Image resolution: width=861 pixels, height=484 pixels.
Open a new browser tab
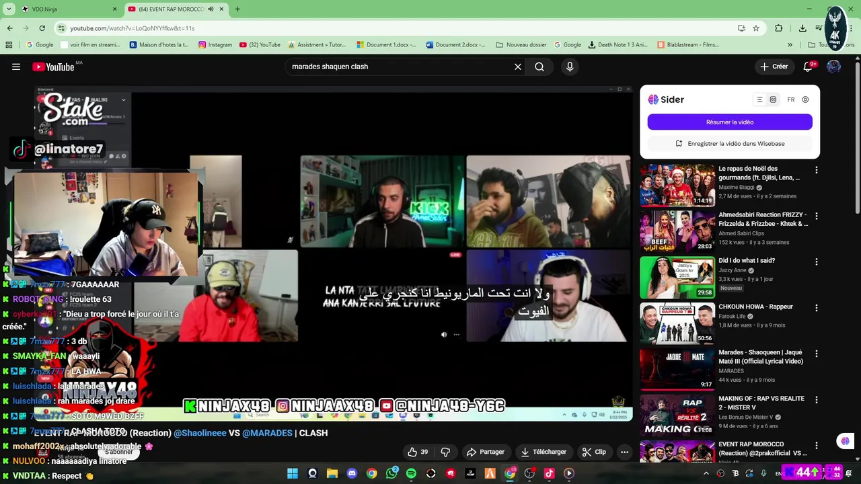(237, 9)
